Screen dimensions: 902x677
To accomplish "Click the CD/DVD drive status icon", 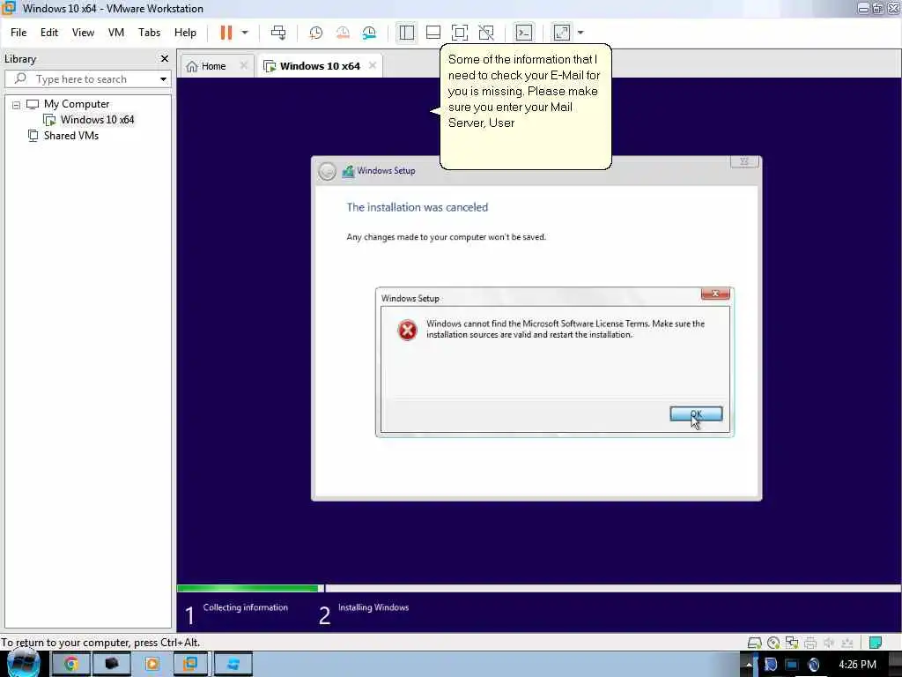I will coord(773,643).
